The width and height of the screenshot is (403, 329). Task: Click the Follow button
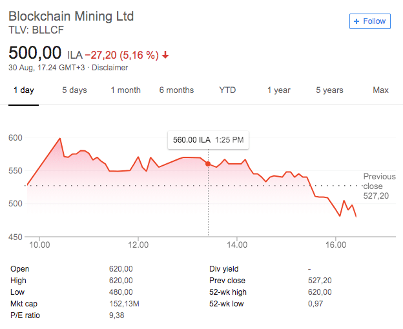pos(369,21)
